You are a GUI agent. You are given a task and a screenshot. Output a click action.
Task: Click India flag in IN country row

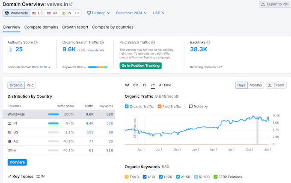coord(9,123)
